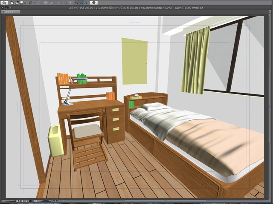This screenshot has height=204, width=273.
Task: Click the fill command bar icon
Action: pyautogui.click(x=50, y=3)
